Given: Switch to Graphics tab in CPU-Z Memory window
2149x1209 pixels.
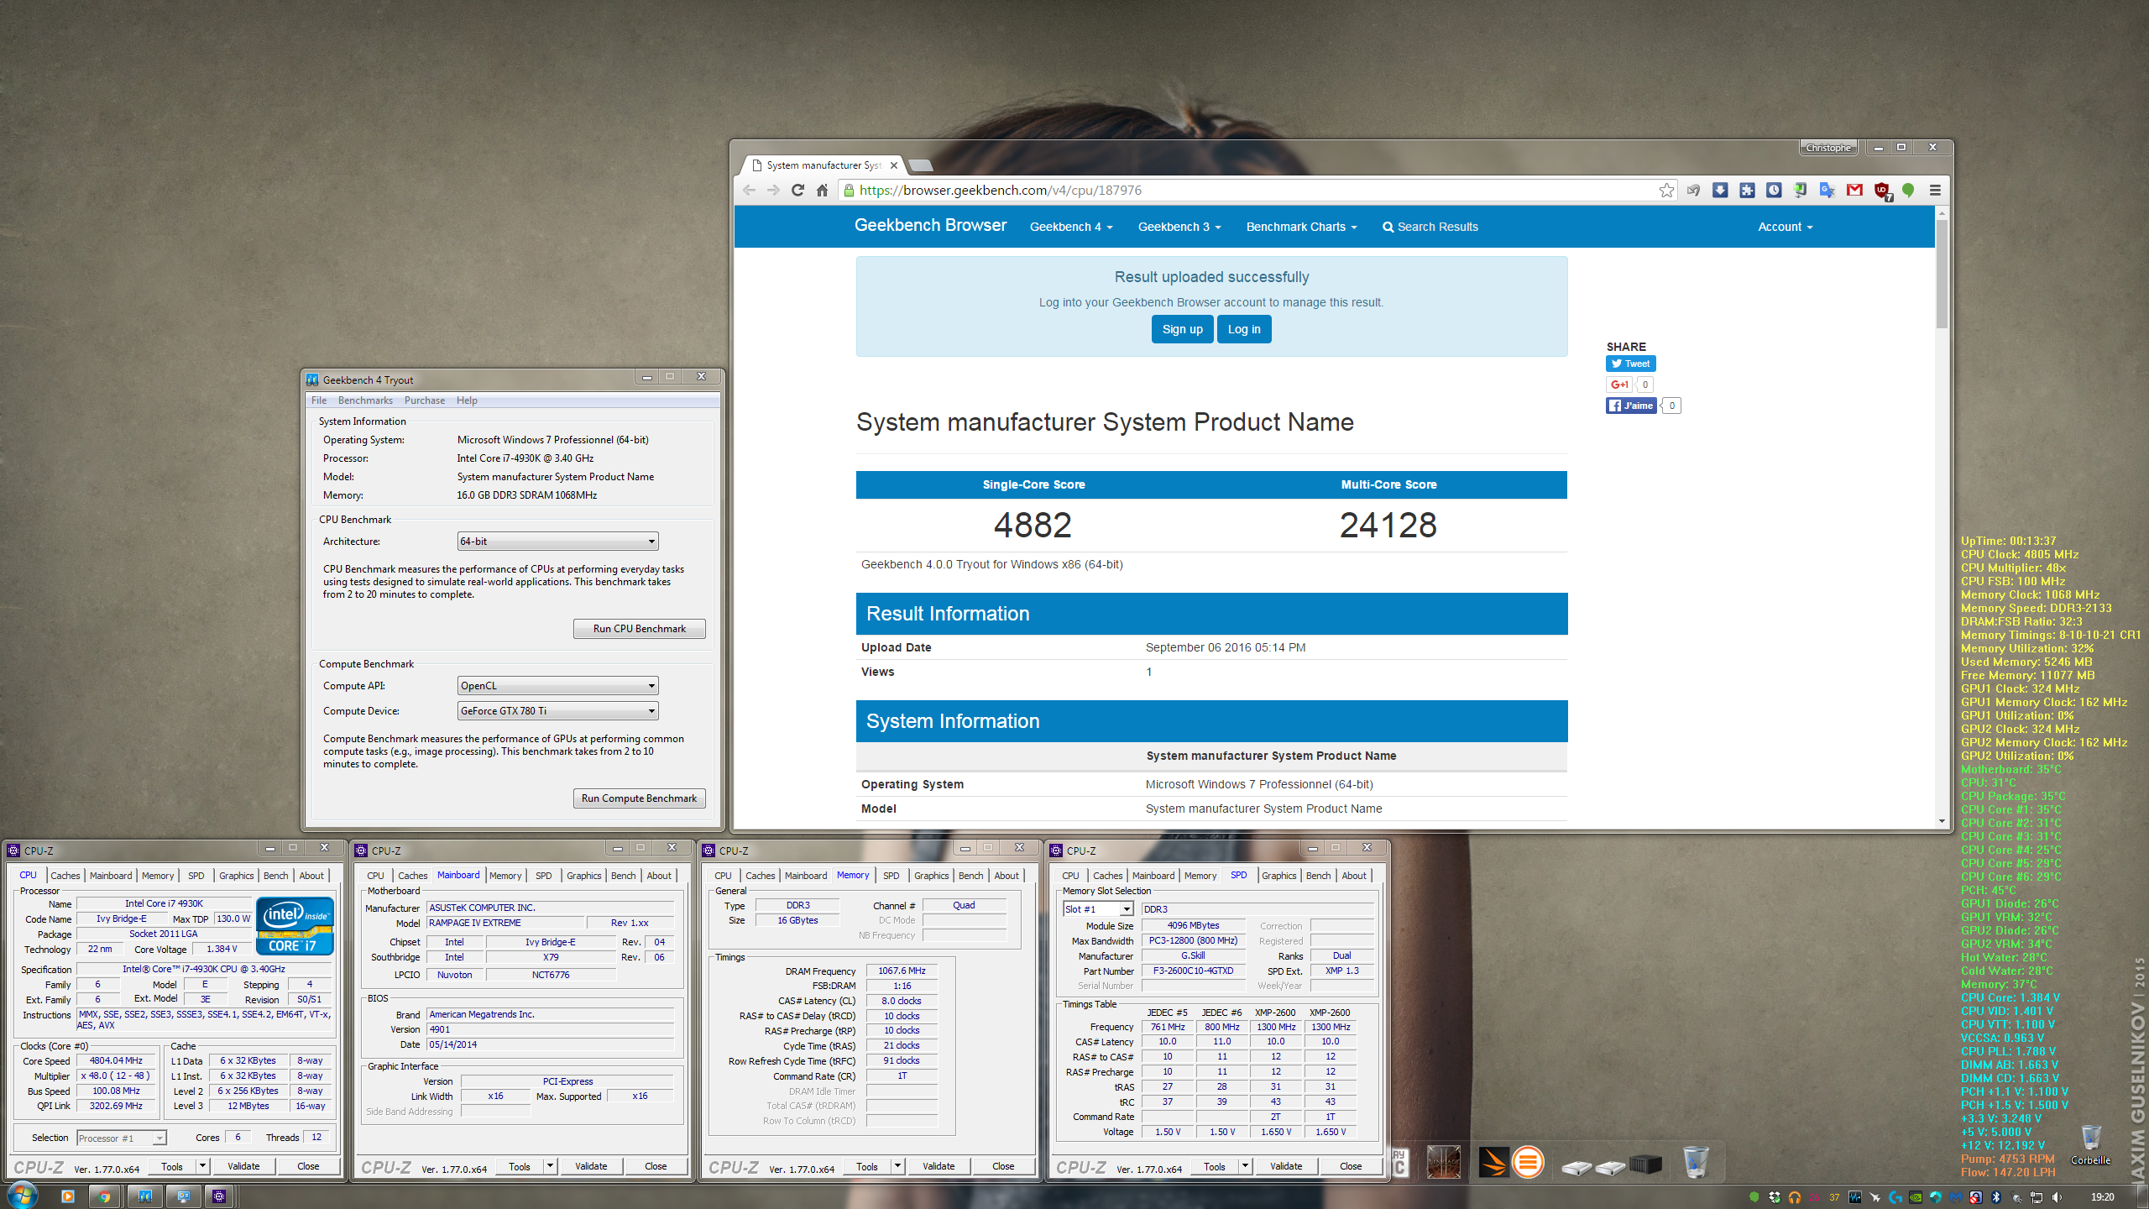Looking at the screenshot, I should [x=931, y=876].
